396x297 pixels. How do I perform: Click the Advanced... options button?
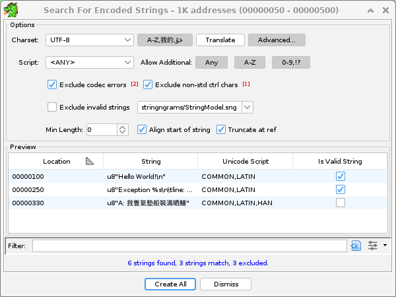point(276,40)
